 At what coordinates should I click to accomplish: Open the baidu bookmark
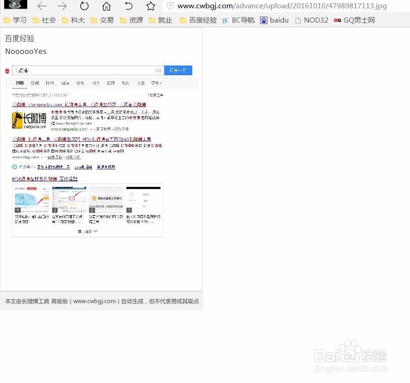(x=274, y=20)
